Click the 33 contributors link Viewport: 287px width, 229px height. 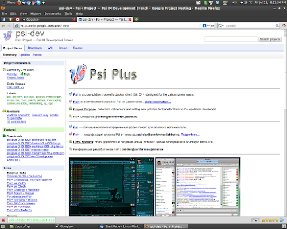tap(17, 121)
